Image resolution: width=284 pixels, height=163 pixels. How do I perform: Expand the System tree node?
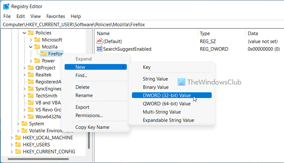[18, 124]
